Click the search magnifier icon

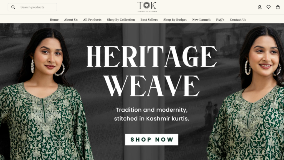13,7
